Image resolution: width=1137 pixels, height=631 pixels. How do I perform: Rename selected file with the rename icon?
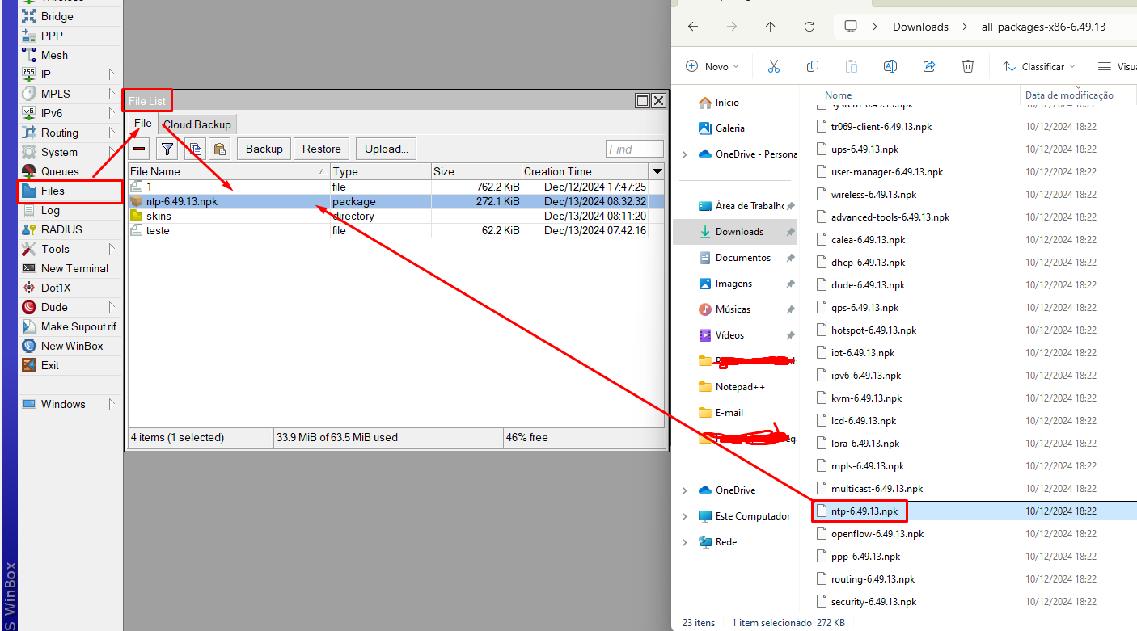coord(890,65)
